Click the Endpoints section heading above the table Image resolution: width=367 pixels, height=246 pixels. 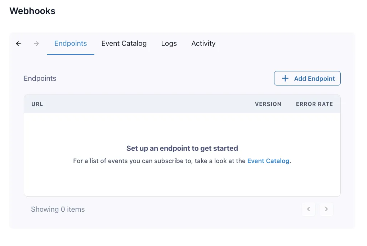(40, 78)
